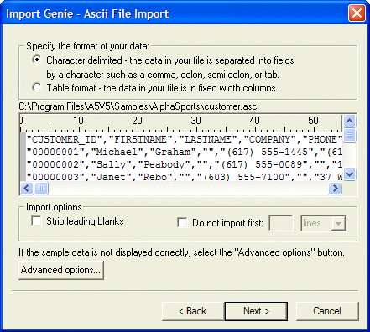Open the lines dropdown list
This screenshot has width=370, height=332.
(338, 223)
